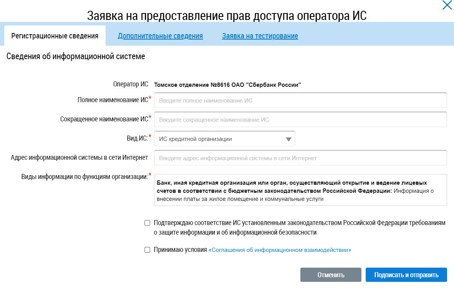Click the Адрес информационной системы label
454x288 pixels.
pos(80,157)
